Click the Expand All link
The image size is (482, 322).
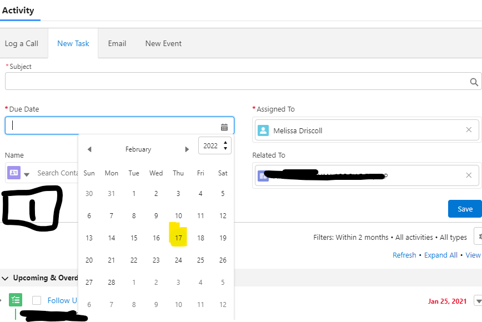[441, 255]
